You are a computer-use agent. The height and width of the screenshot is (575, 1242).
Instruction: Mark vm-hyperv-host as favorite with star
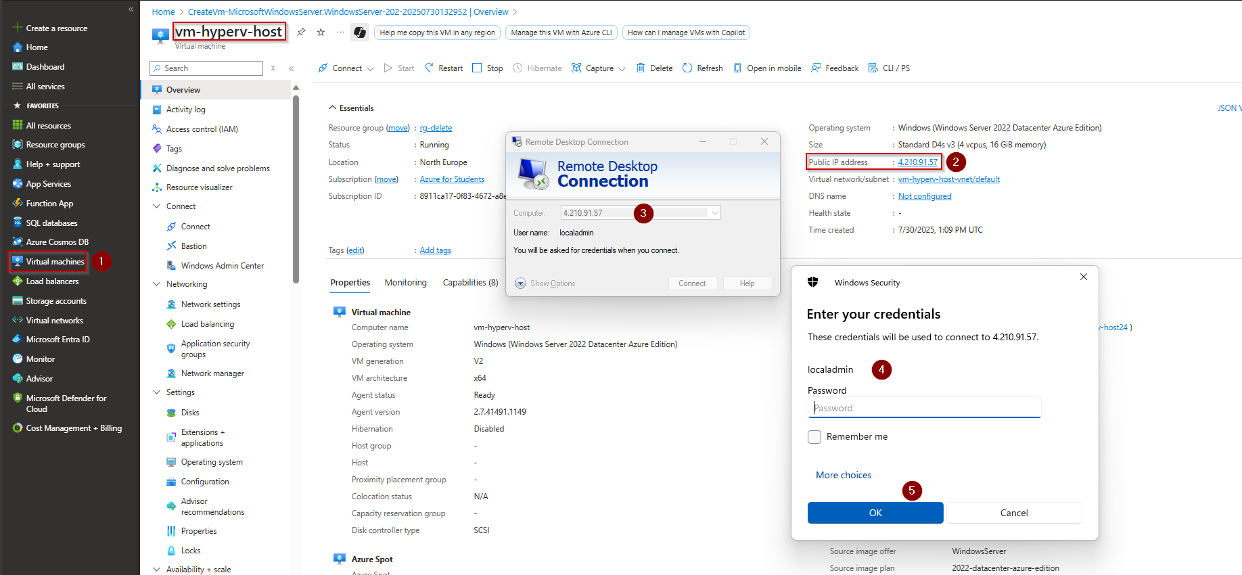[x=321, y=32]
